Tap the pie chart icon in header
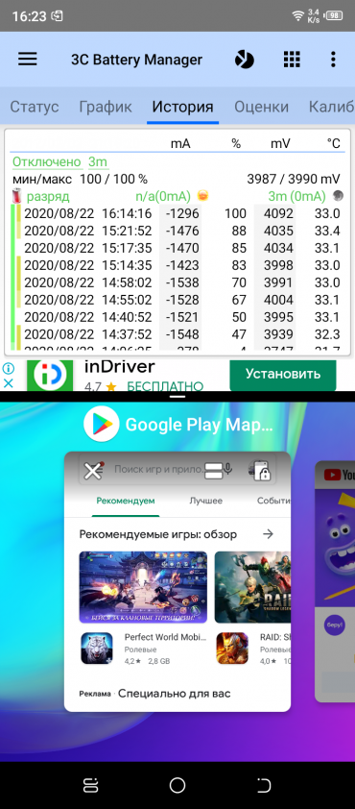Image resolution: width=355 pixels, height=809 pixels. pos(245,60)
